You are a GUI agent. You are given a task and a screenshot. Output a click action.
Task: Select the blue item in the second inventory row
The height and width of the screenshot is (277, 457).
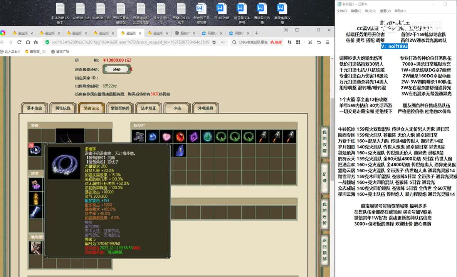180,150
